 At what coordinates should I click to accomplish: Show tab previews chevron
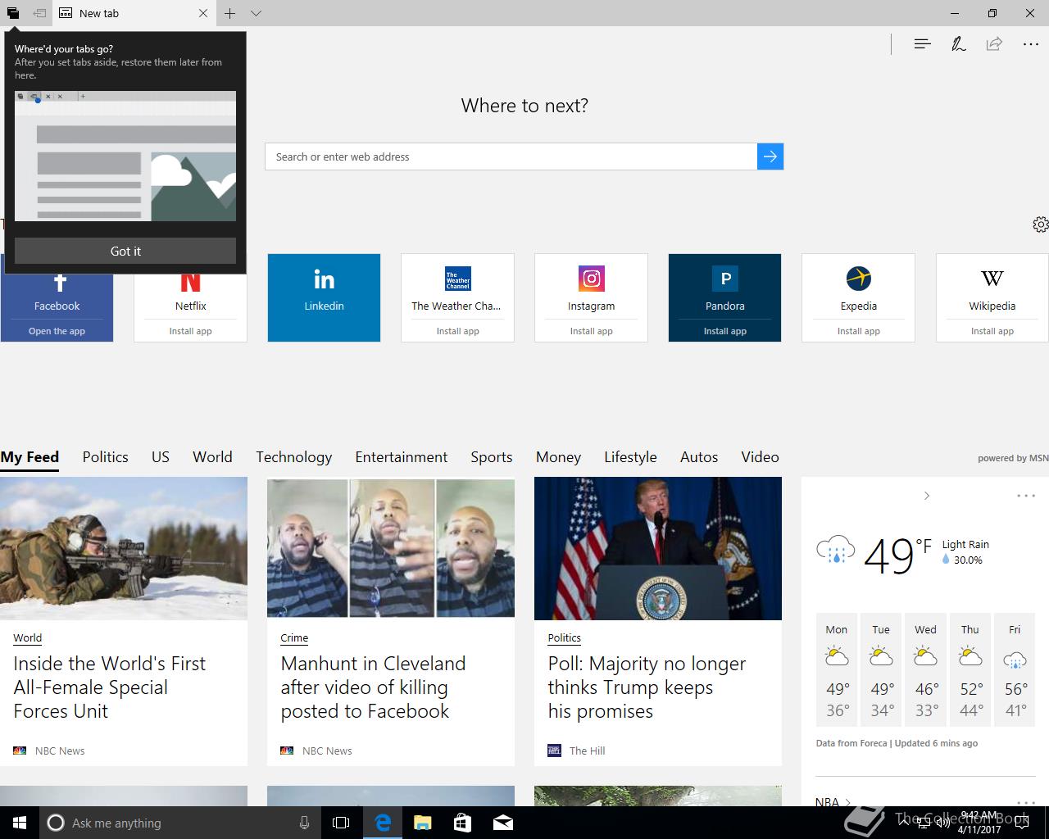256,13
